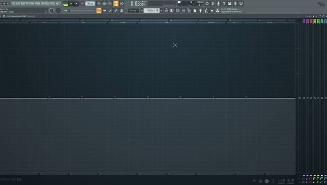The height and width of the screenshot is (185, 327).
Task: Adjust the master pitch knob
Action: tap(58, 11)
